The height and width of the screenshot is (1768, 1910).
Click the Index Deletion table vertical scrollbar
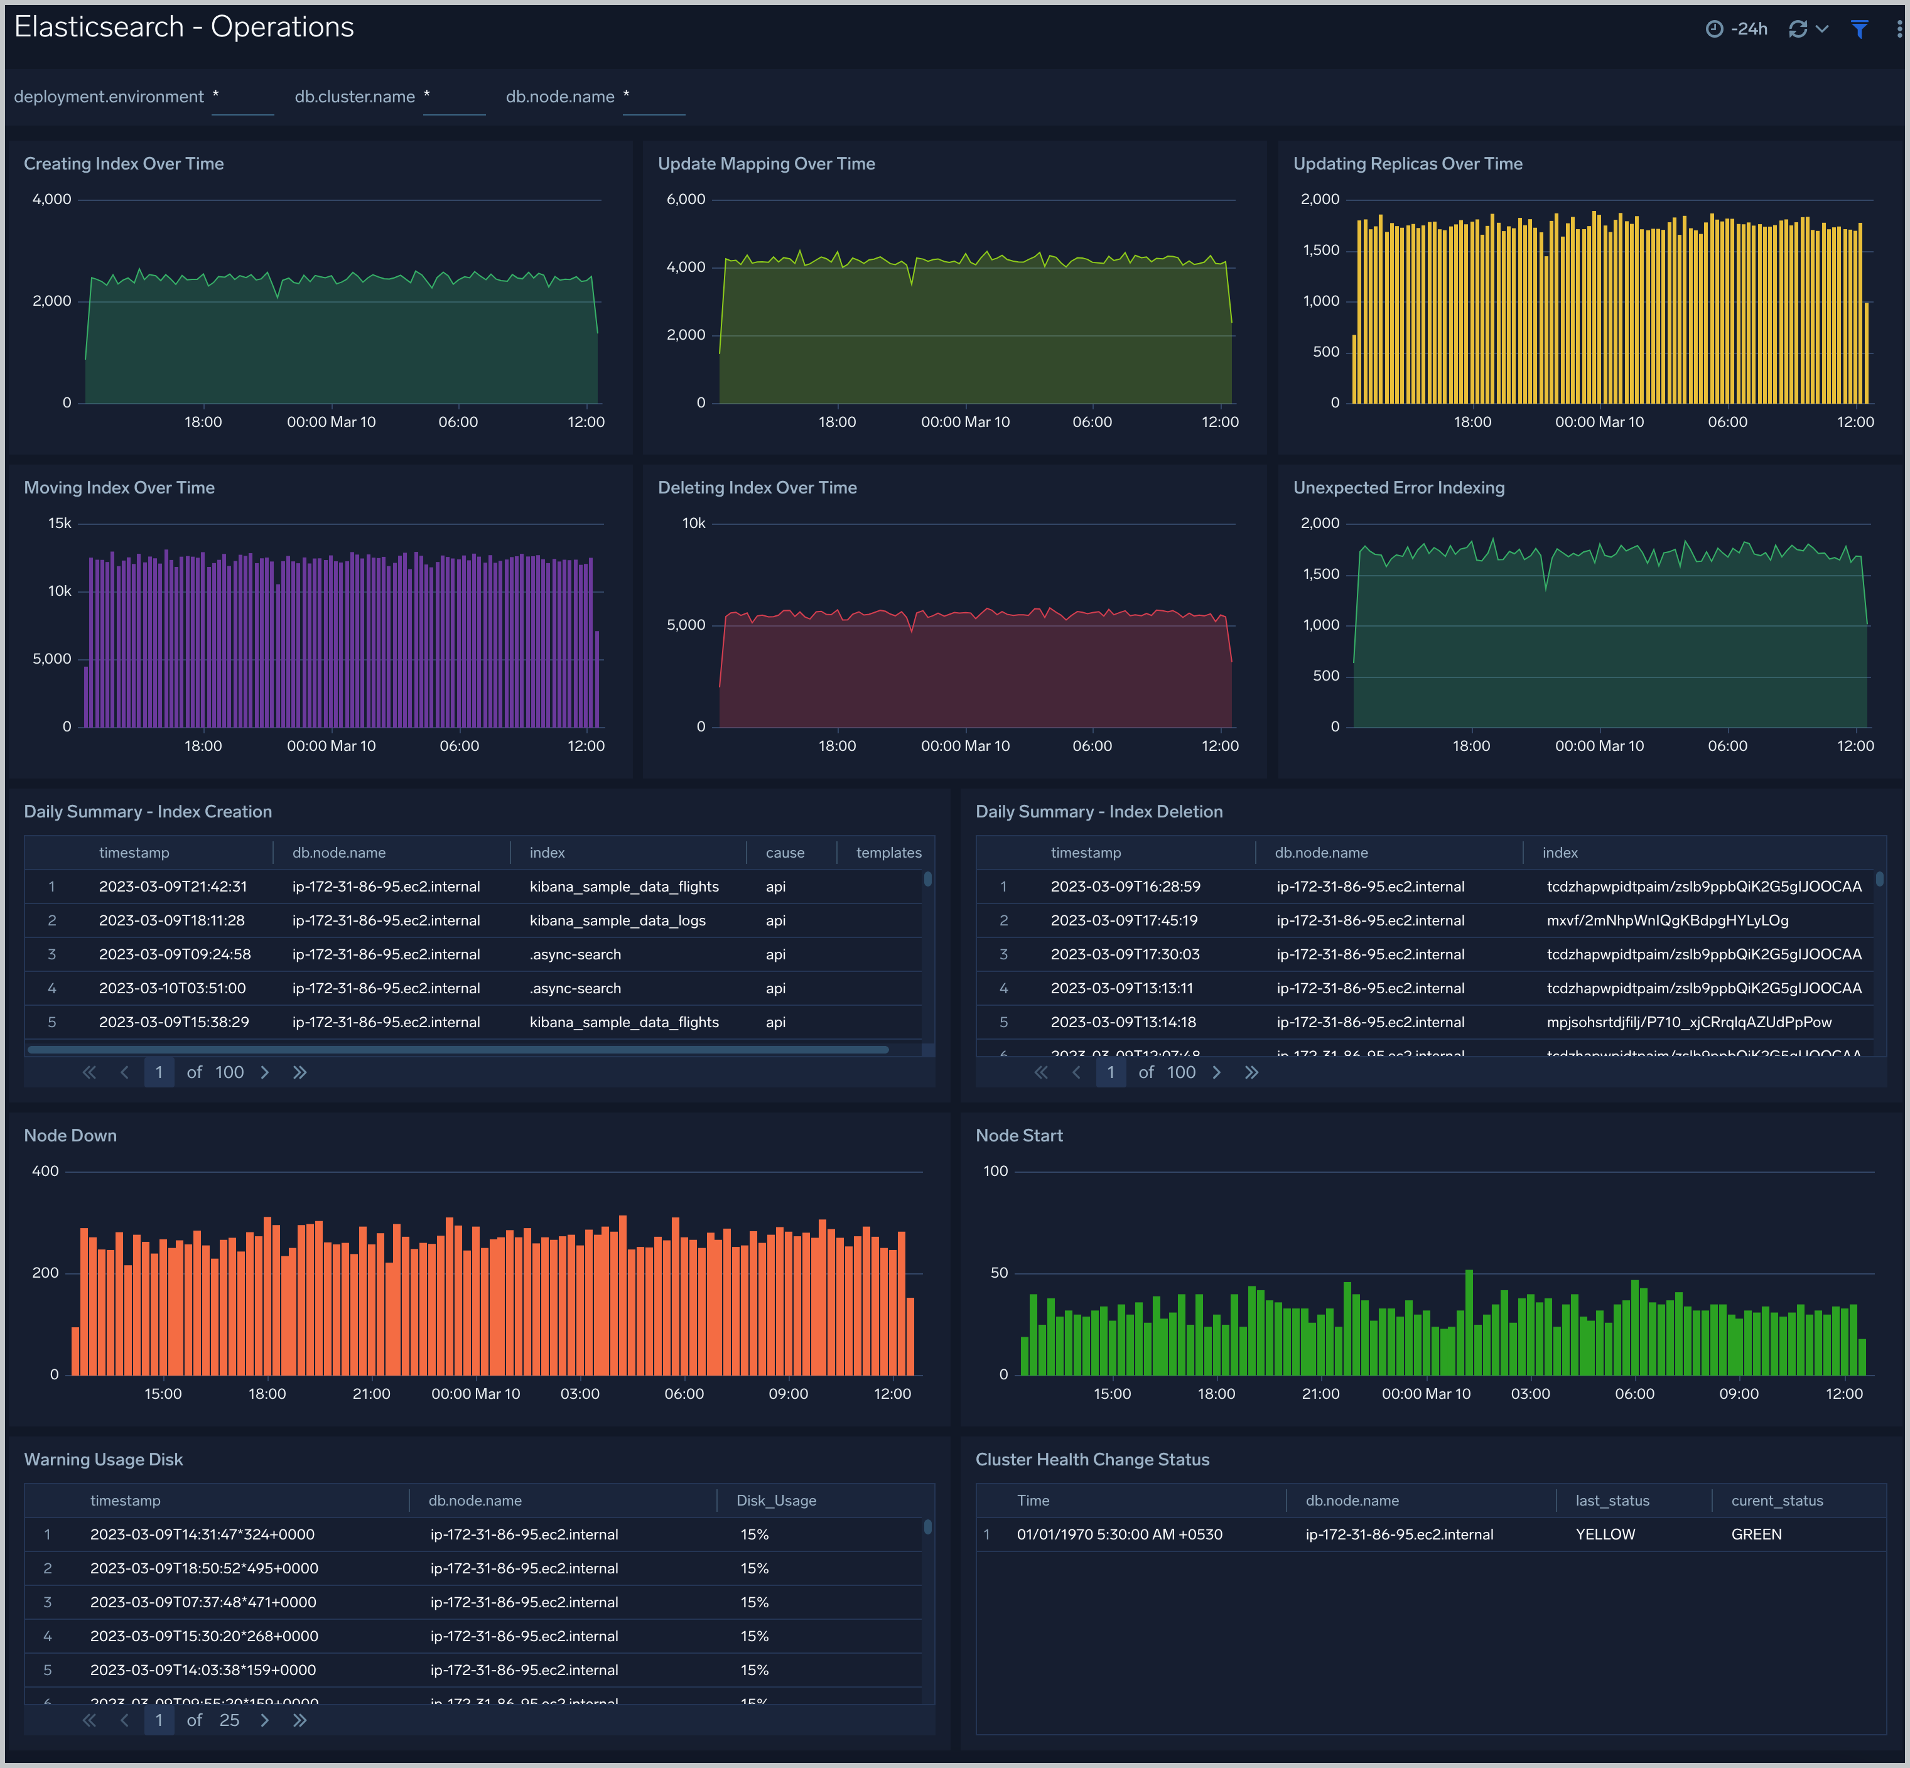click(1879, 878)
